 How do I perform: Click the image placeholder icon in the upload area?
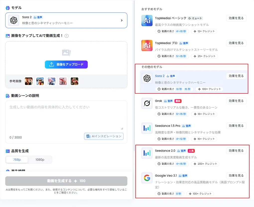coord(66,53)
